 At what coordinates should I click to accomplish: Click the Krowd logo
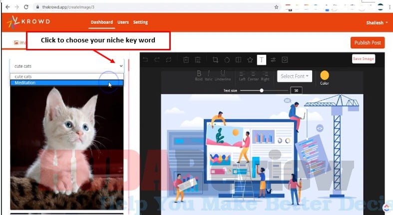pos(29,22)
